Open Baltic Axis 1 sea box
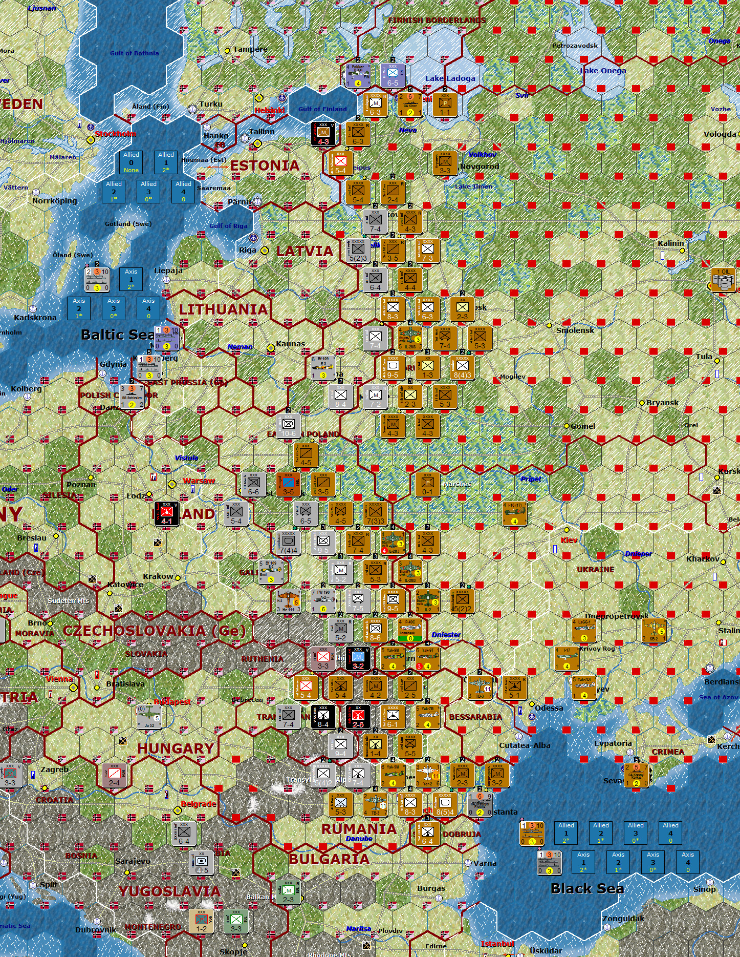Image resolution: width=740 pixels, height=957 pixels. click(131, 279)
